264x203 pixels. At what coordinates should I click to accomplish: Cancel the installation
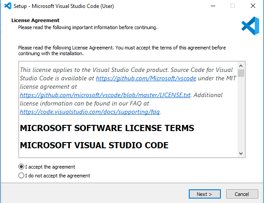tap(242, 194)
